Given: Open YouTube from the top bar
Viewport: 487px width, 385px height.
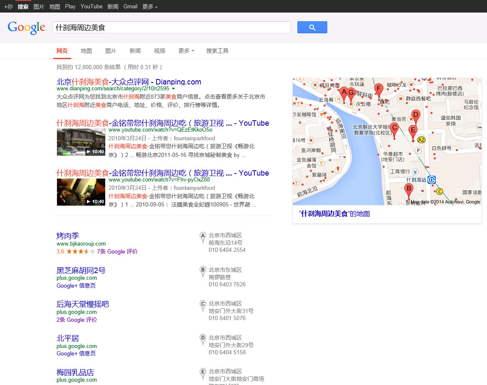Looking at the screenshot, I should click(x=91, y=7).
